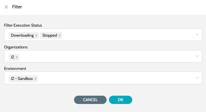Image resolution: width=206 pixels, height=112 pixels.
Task: Select the IZ - Sandbox tag label
Action: [x=22, y=79]
